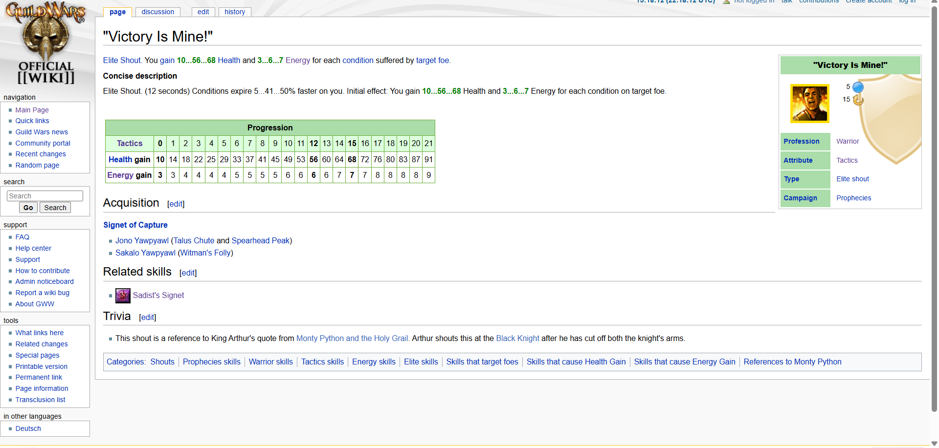Open Recent changes link

click(x=41, y=154)
